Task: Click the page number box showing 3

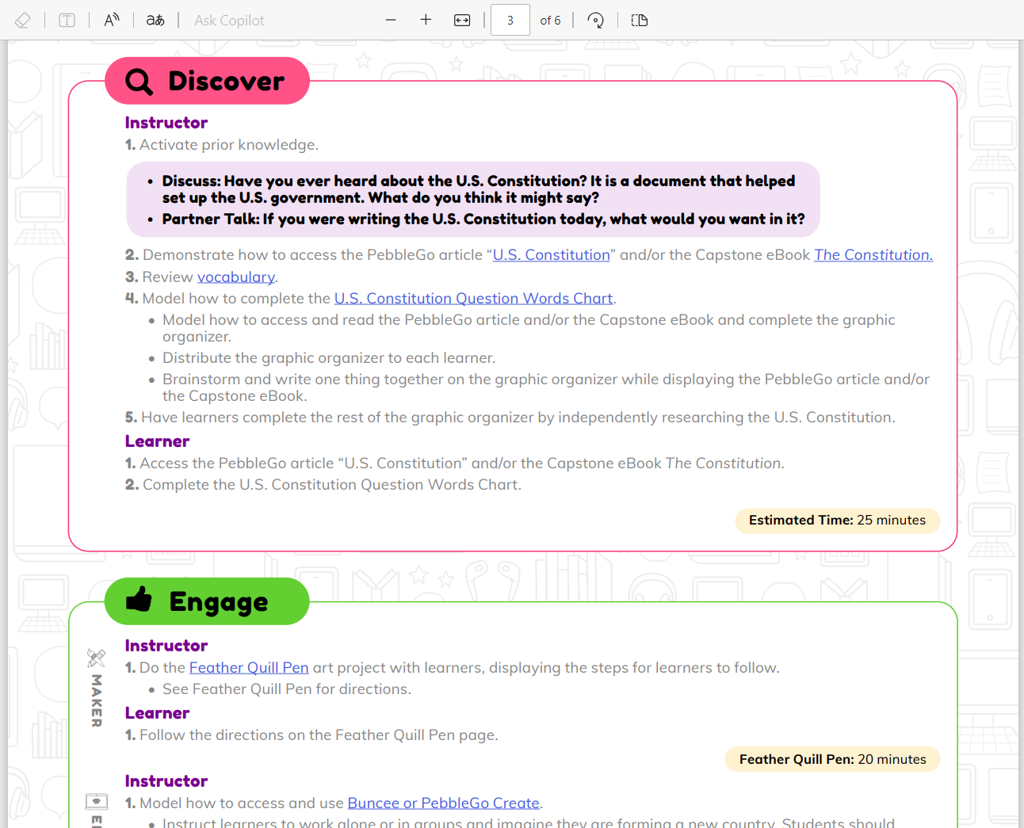Action: [x=510, y=20]
